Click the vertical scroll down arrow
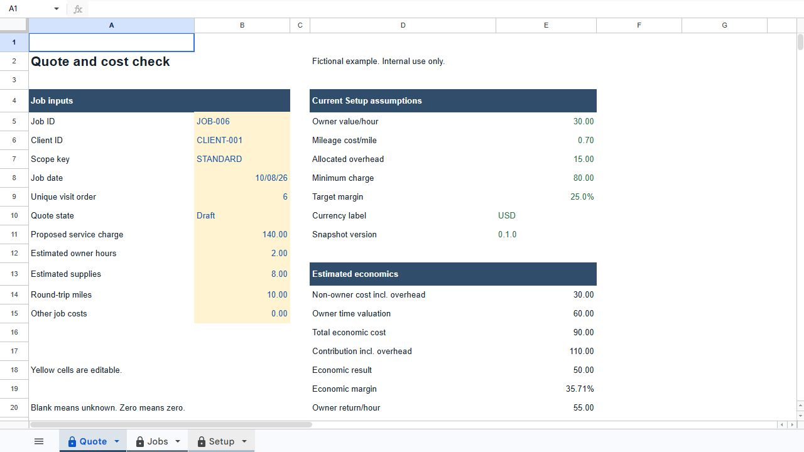This screenshot has width=804, height=452. pyautogui.click(x=800, y=416)
